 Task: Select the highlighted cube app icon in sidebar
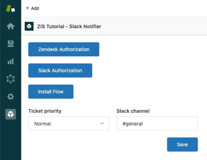coord(11,114)
